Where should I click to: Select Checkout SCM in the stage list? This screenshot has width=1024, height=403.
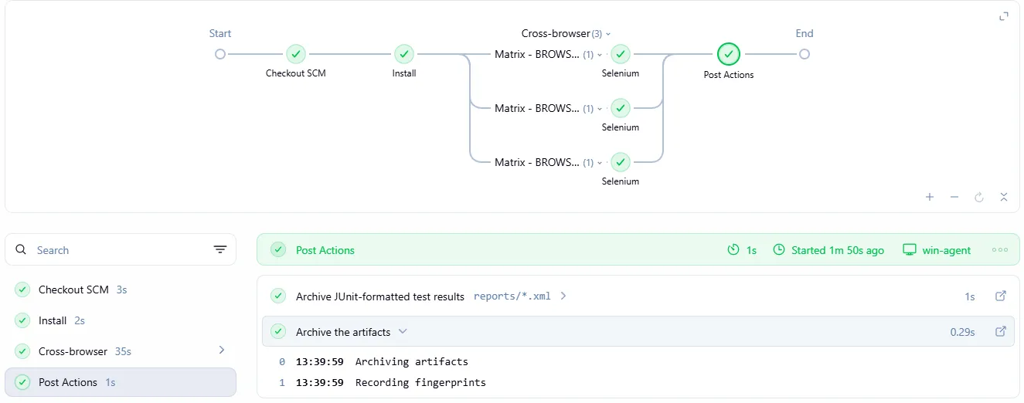point(121,290)
